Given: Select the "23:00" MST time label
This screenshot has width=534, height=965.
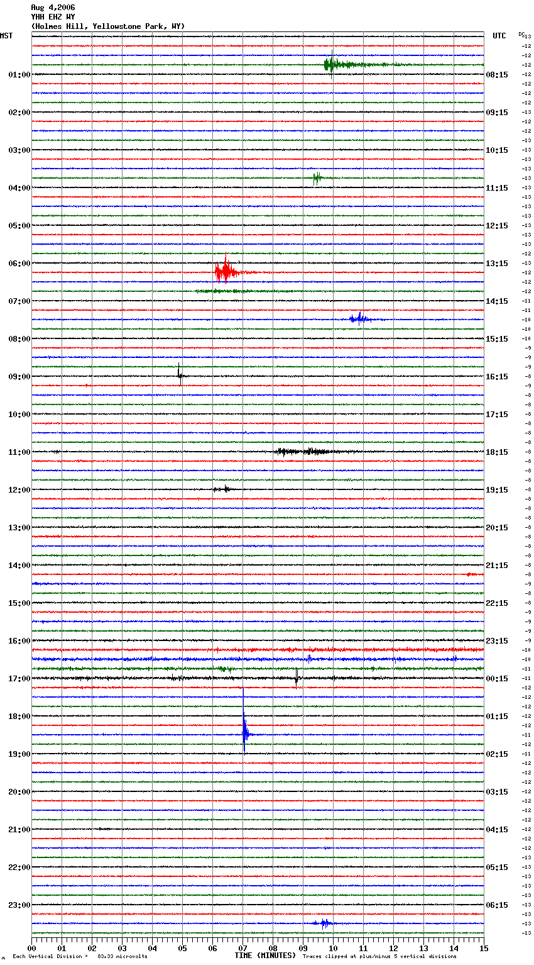Looking at the screenshot, I should tap(19, 905).
